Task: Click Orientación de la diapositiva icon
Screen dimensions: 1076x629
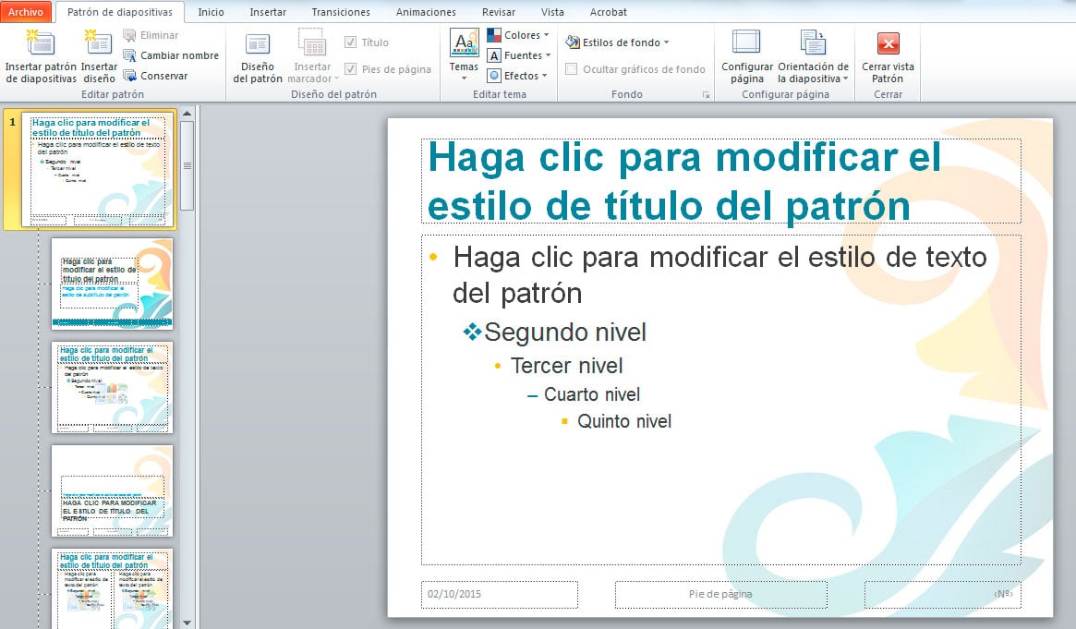Action: [813, 43]
